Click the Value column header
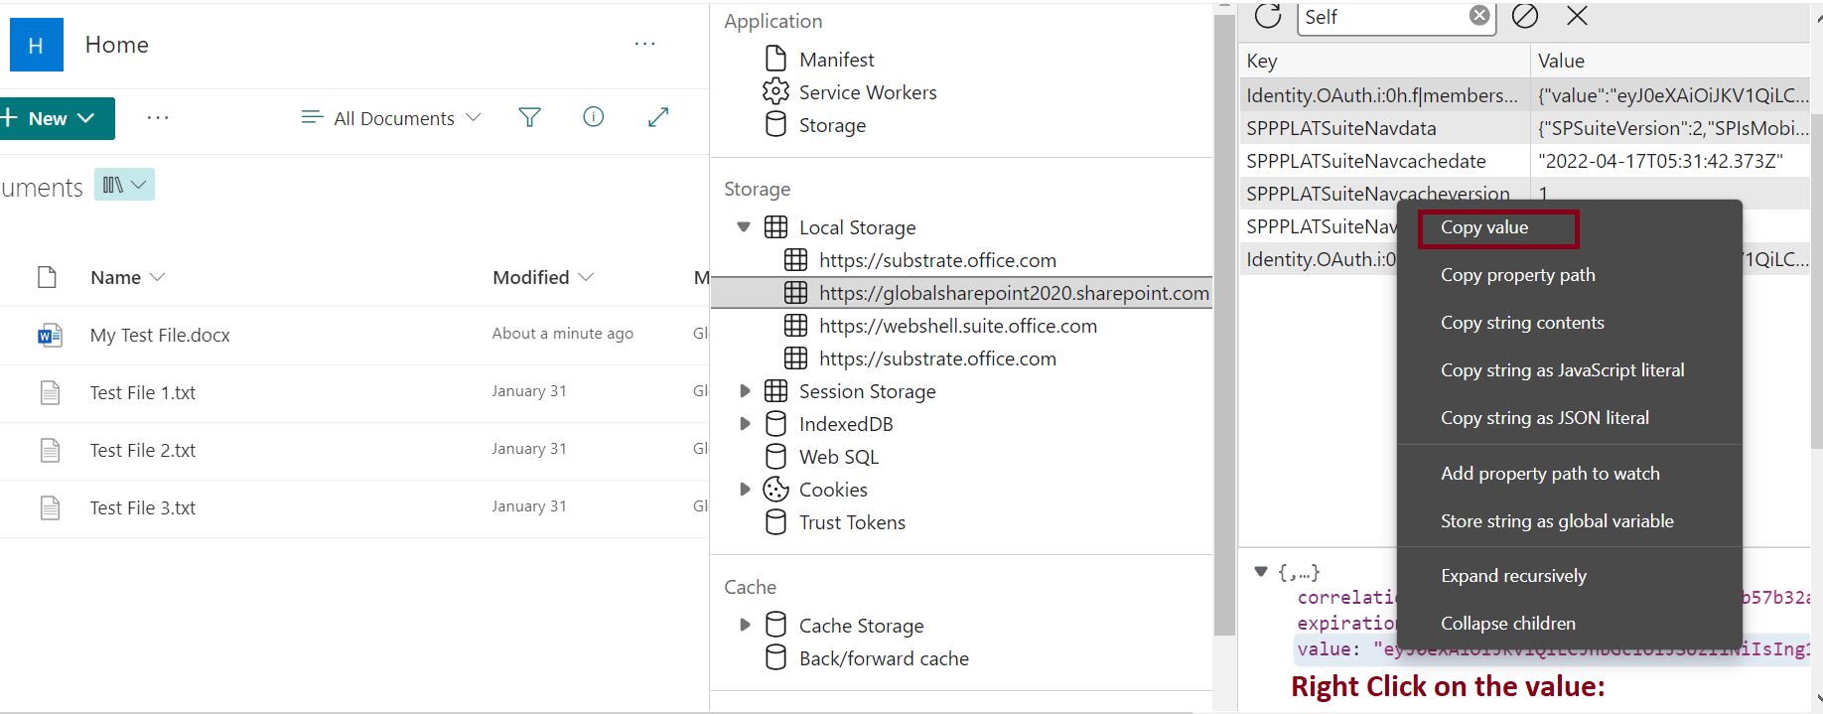 pos(1670,61)
